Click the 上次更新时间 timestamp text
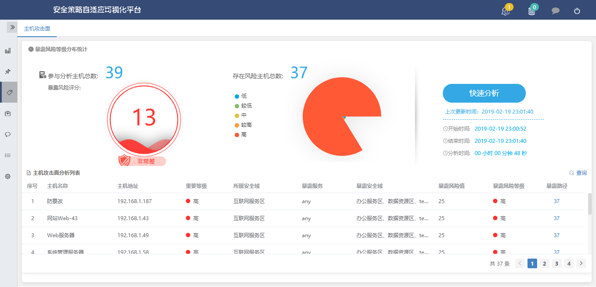The width and height of the screenshot is (596, 287). pyautogui.click(x=489, y=112)
